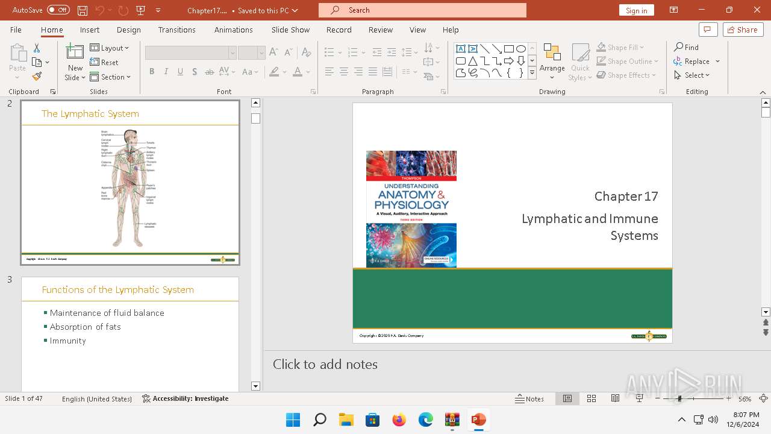Toggle Justify text alignment
This screenshot has width=771, height=434.
click(x=373, y=72)
